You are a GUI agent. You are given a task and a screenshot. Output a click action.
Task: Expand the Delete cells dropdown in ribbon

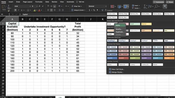pos(140,8)
